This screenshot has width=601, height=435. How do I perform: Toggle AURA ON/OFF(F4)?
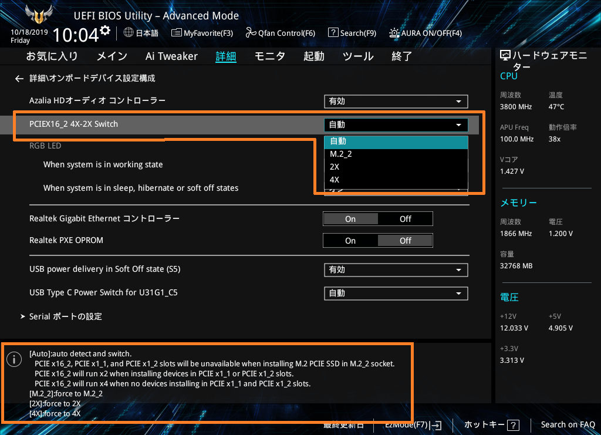426,33
